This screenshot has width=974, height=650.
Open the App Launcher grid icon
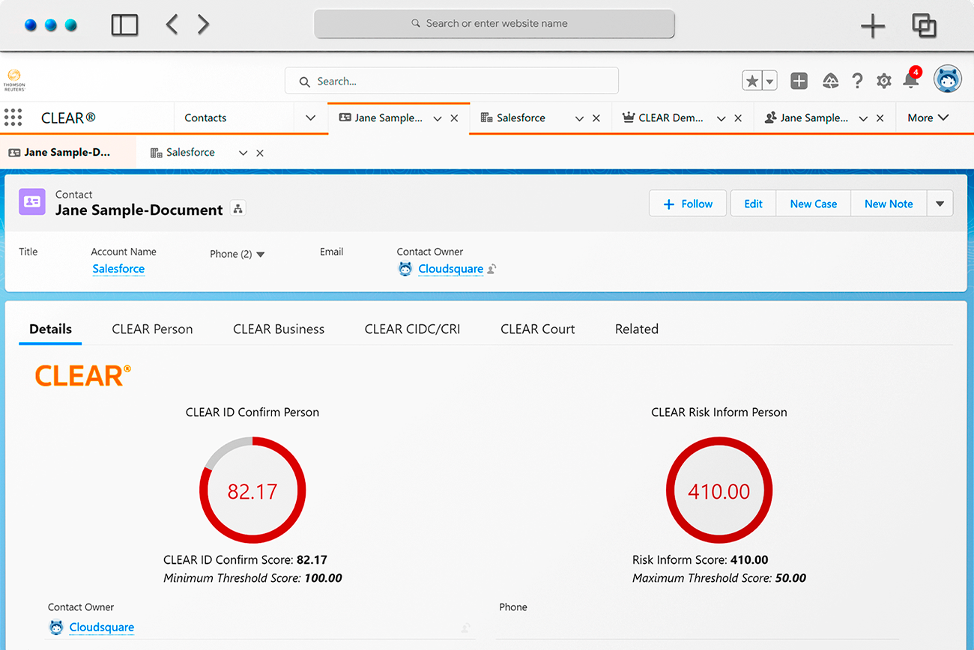point(13,118)
